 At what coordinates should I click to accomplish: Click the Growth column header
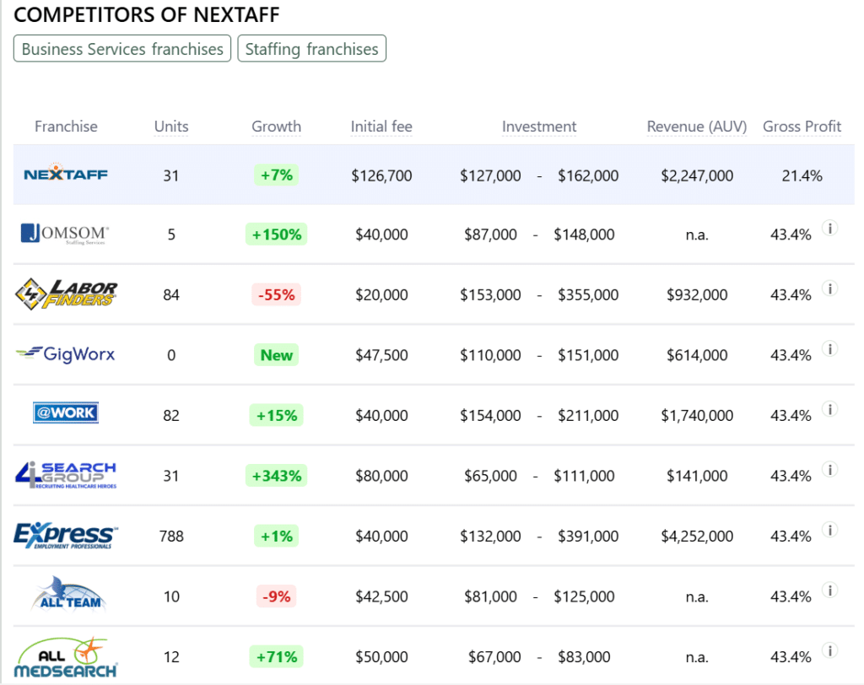(x=276, y=127)
